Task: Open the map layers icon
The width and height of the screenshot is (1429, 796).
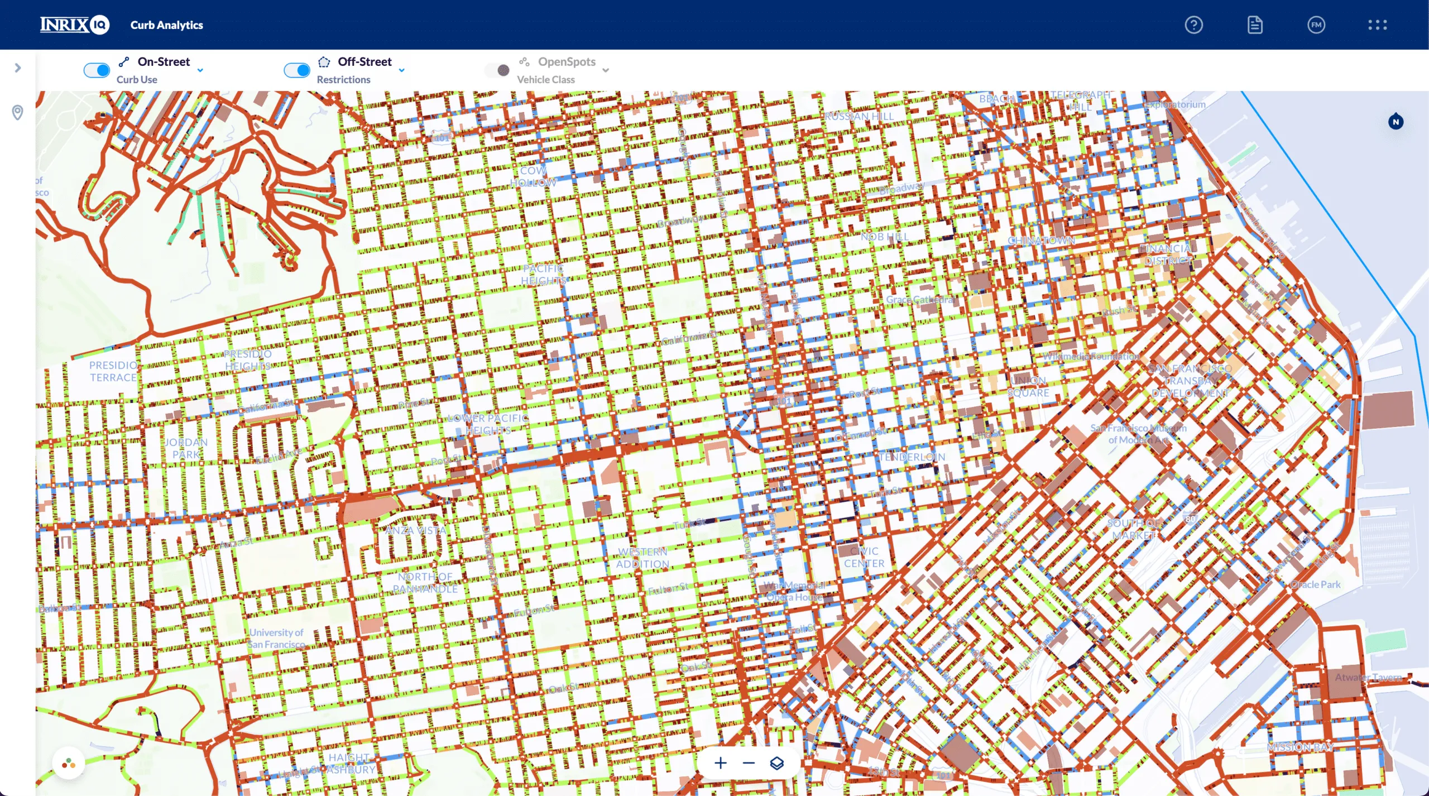Action: pyautogui.click(x=776, y=763)
